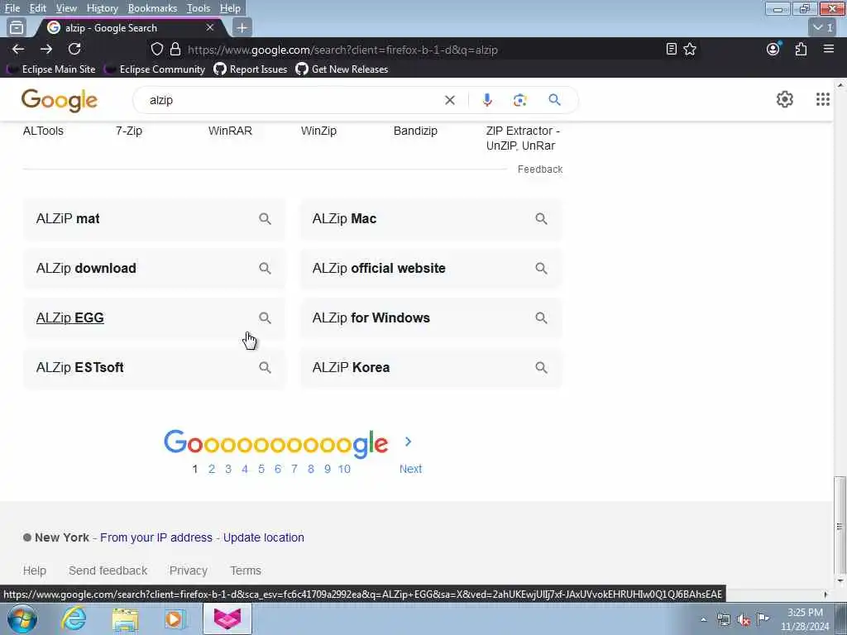Open the History menu
The width and height of the screenshot is (847, 635).
pyautogui.click(x=102, y=8)
